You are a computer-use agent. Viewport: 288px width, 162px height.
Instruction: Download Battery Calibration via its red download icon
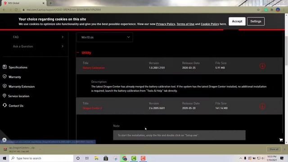click(262, 66)
